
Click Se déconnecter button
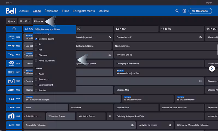(x=200, y=11)
